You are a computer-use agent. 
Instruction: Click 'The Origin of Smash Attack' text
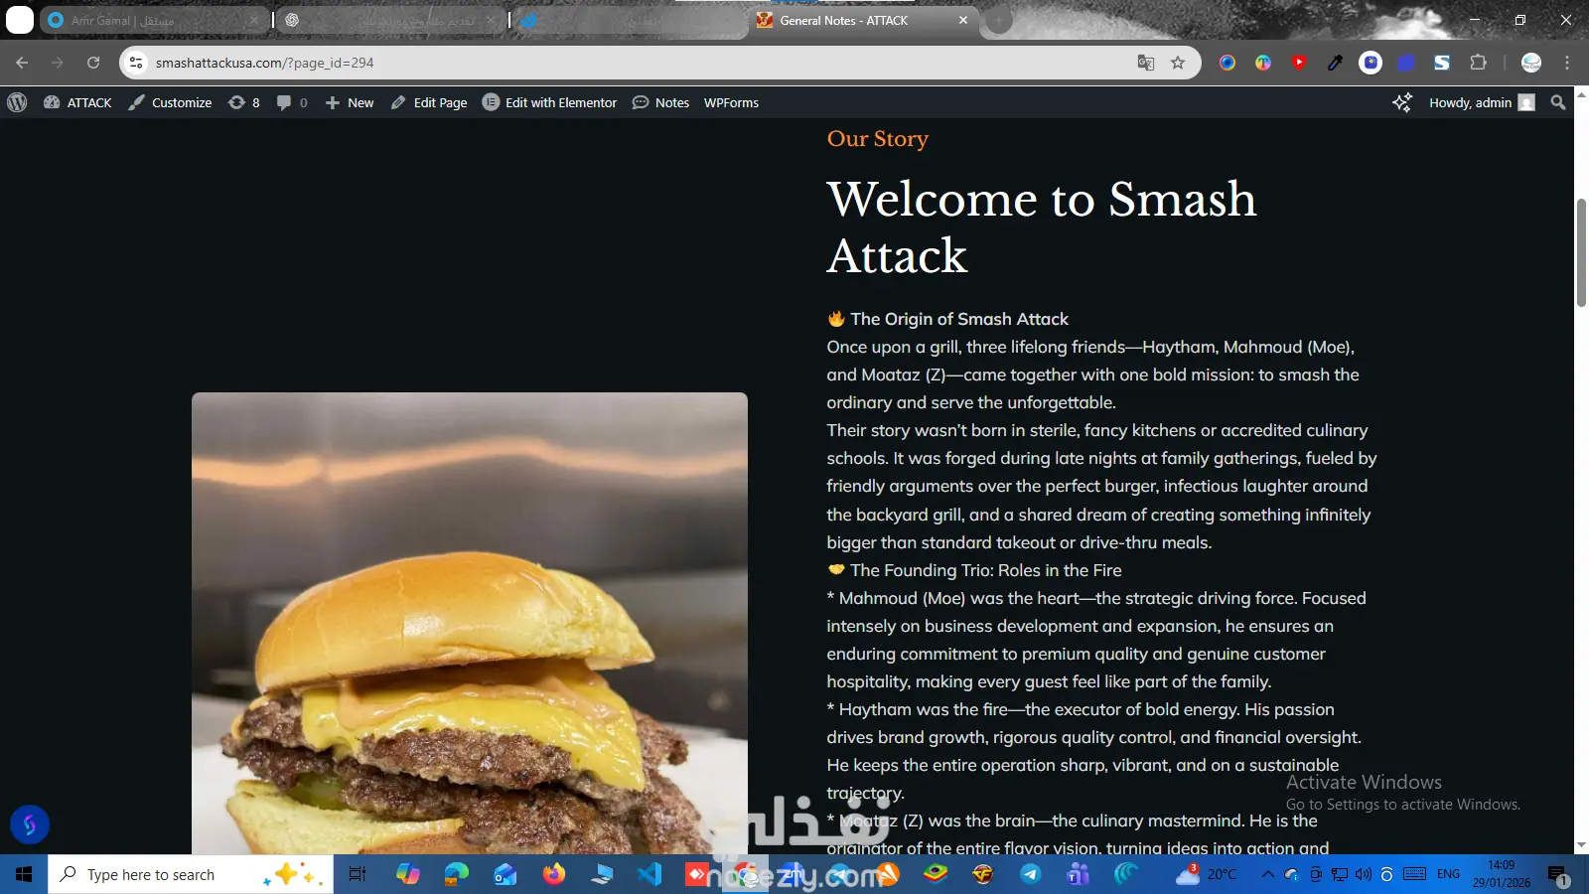tap(959, 319)
